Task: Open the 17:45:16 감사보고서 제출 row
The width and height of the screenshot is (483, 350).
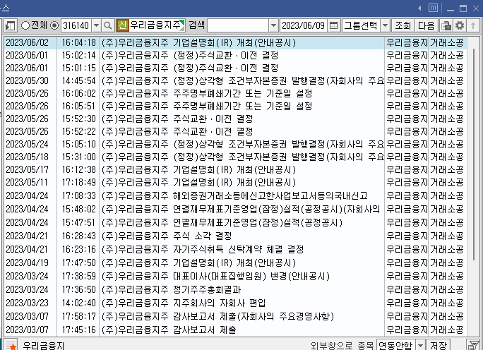Action: [235, 330]
